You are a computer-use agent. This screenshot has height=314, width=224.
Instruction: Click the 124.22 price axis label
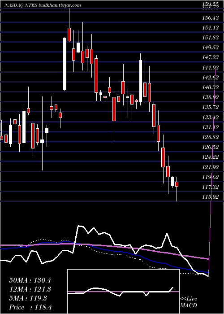pos(211,157)
